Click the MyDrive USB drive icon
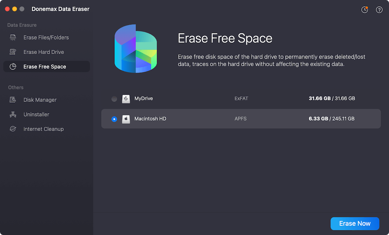 pos(126,99)
